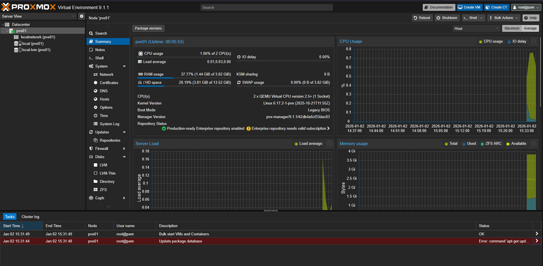
Task: Toggle Available memory legend series
Action: [x=516, y=143]
